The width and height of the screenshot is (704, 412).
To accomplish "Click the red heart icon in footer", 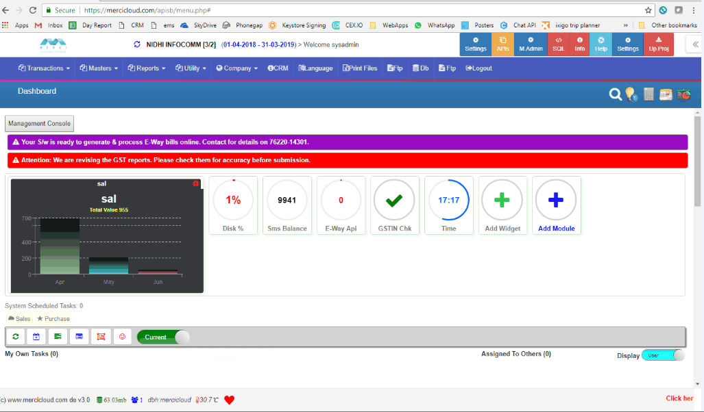I will (x=230, y=400).
